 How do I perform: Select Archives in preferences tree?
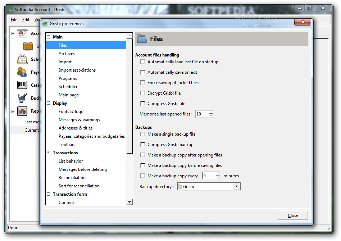(x=67, y=54)
